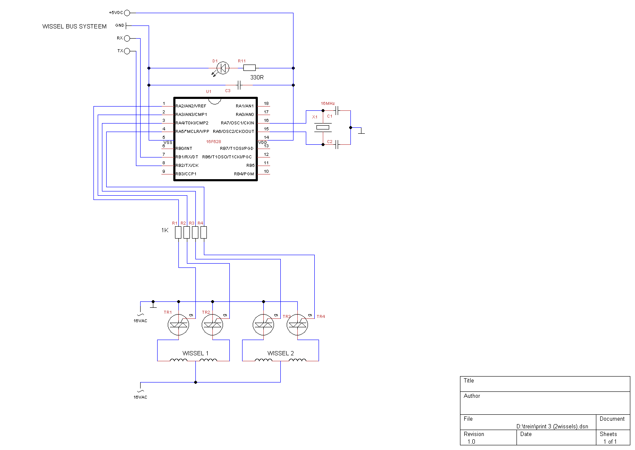Click the file path D:\trein\print 3 text
The height and width of the screenshot is (450, 635).
[552, 427]
